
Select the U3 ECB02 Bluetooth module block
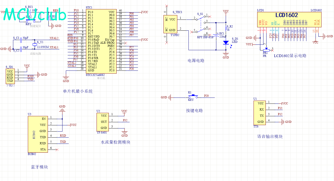38,134
